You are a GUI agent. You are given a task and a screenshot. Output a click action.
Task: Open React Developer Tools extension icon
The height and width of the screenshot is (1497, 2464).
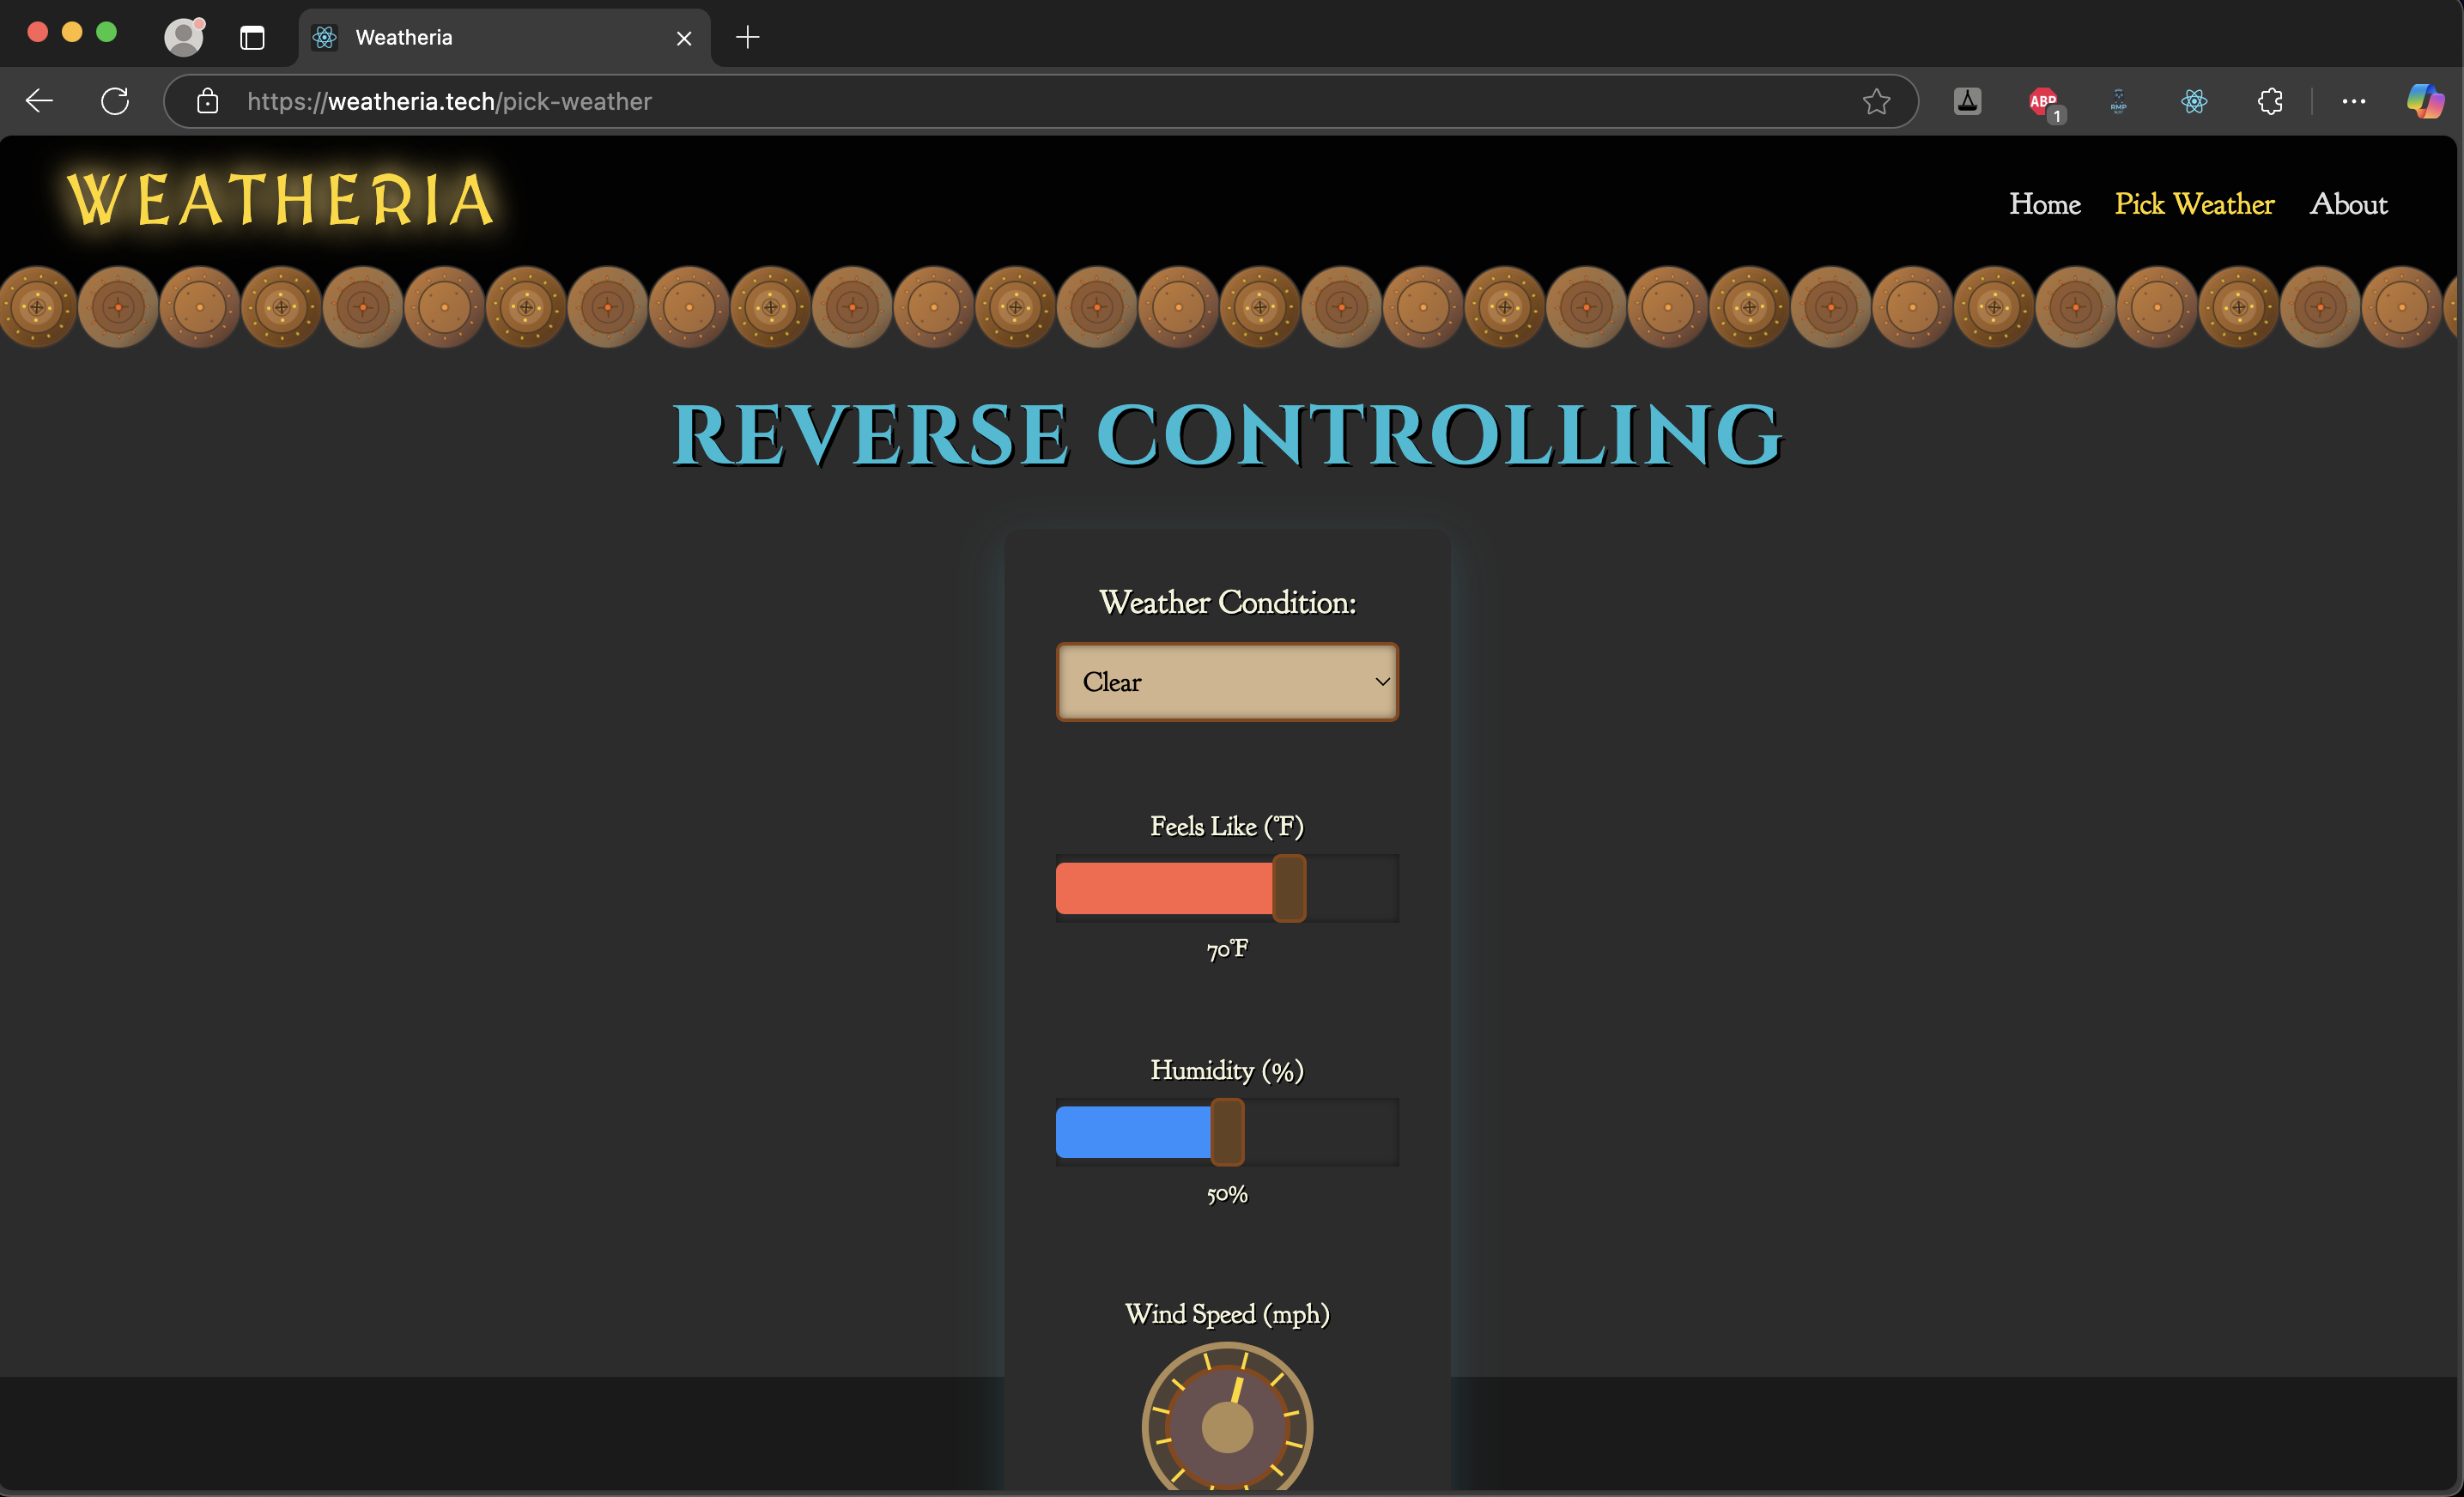pyautogui.click(x=2194, y=101)
